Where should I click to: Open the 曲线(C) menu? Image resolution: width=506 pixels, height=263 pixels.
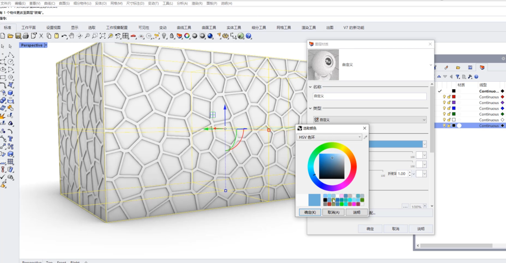coord(49,3)
